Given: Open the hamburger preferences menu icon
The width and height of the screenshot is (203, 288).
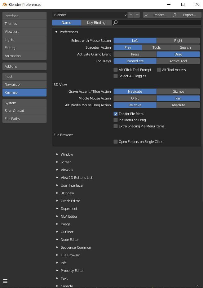Looking at the screenshot, I should pos(5,281).
